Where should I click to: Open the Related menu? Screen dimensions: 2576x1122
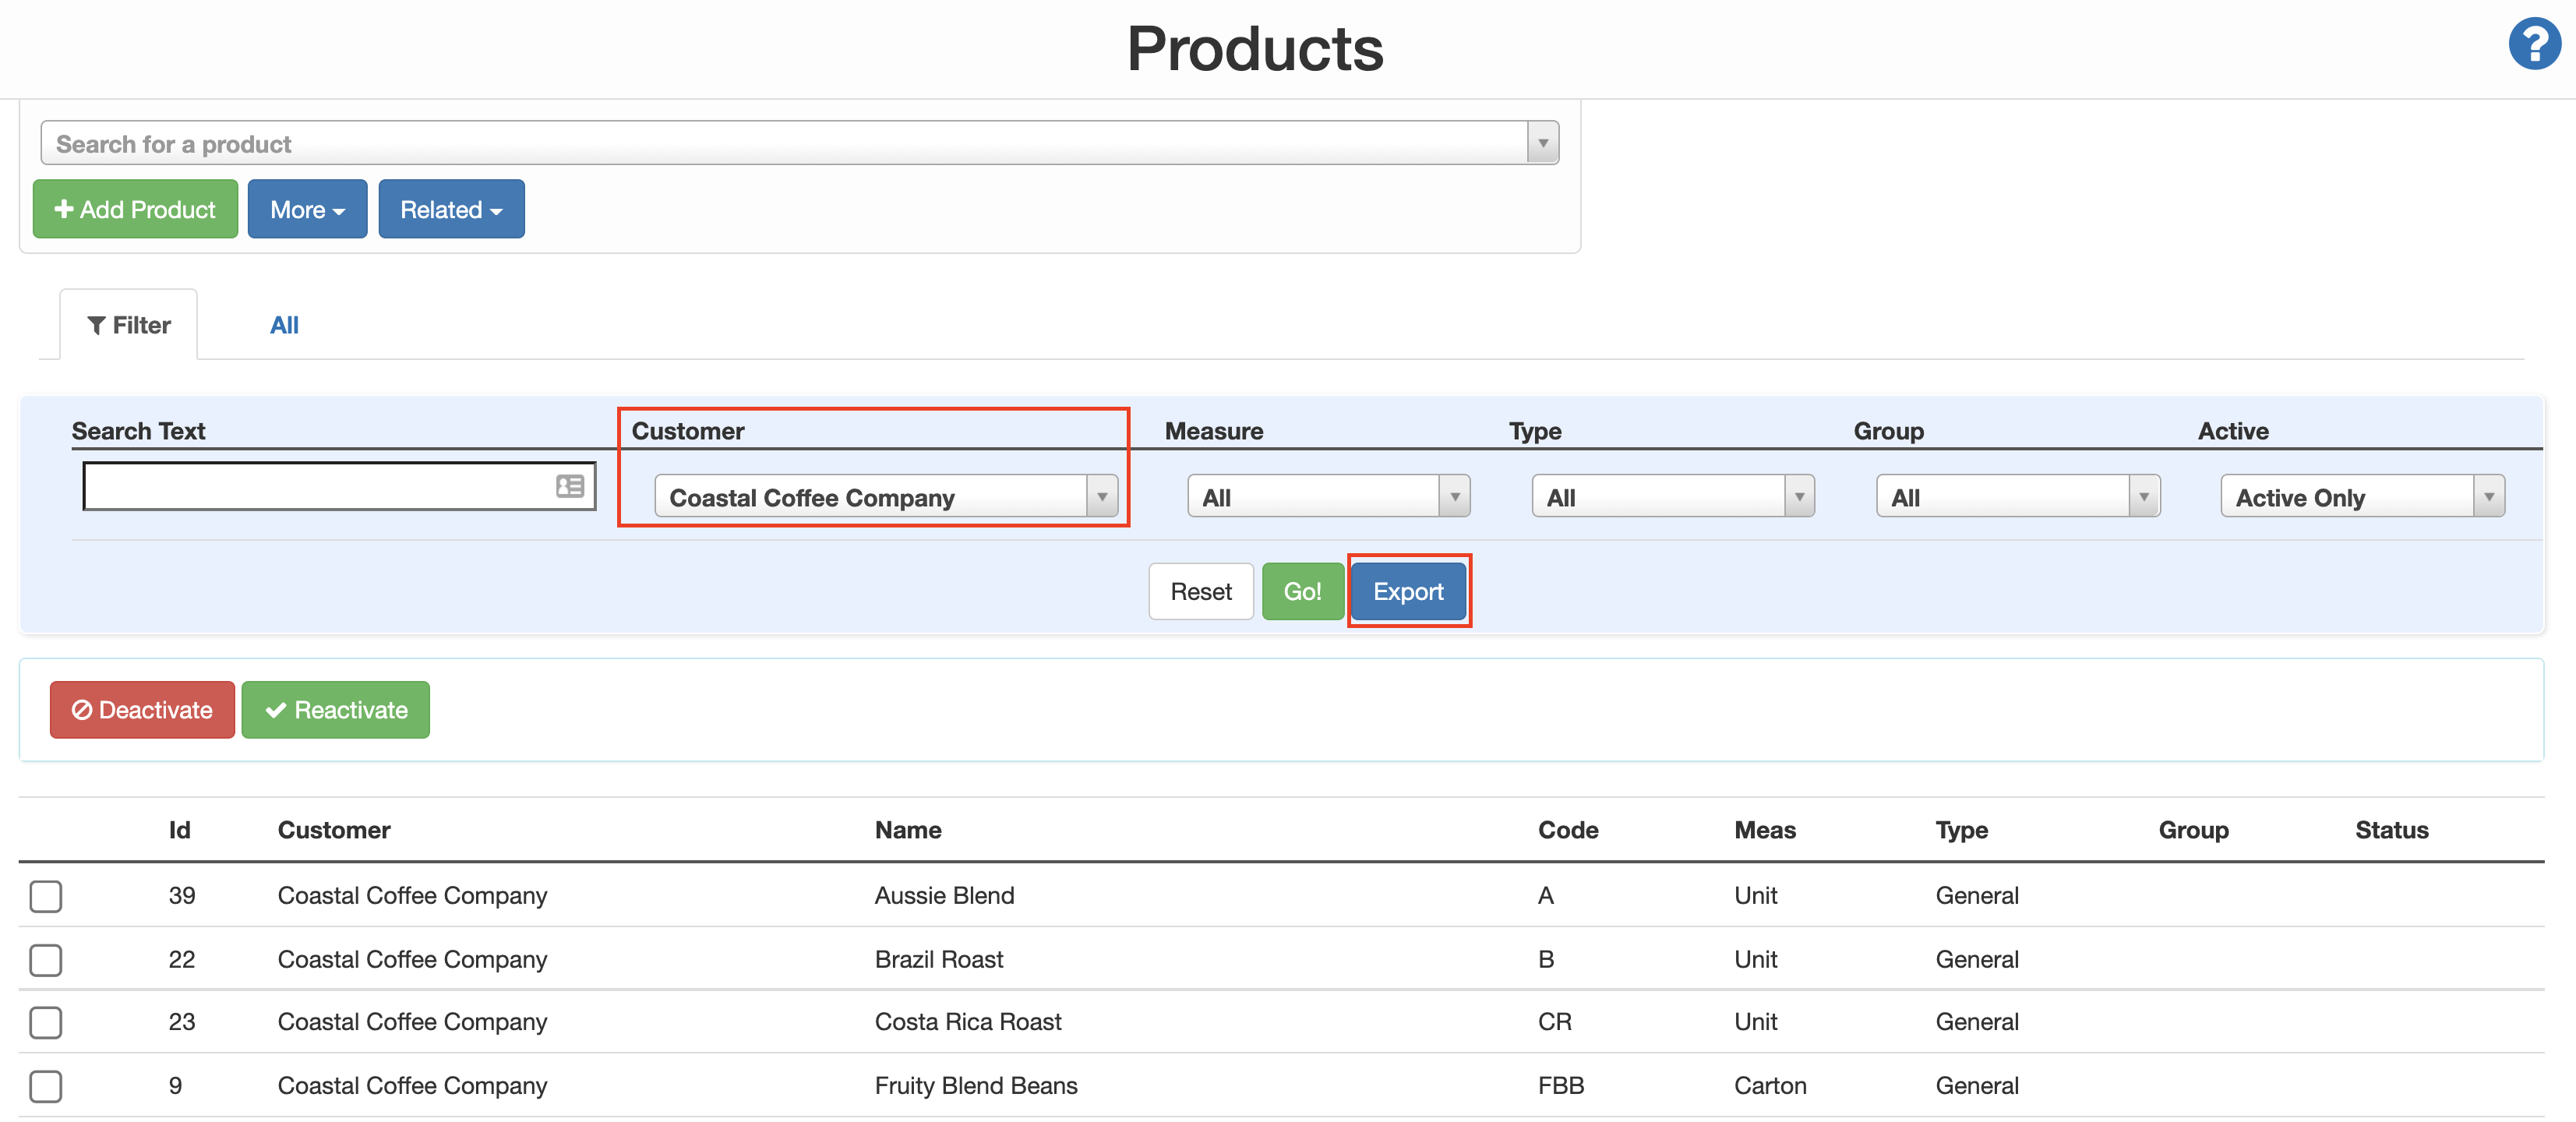(451, 209)
